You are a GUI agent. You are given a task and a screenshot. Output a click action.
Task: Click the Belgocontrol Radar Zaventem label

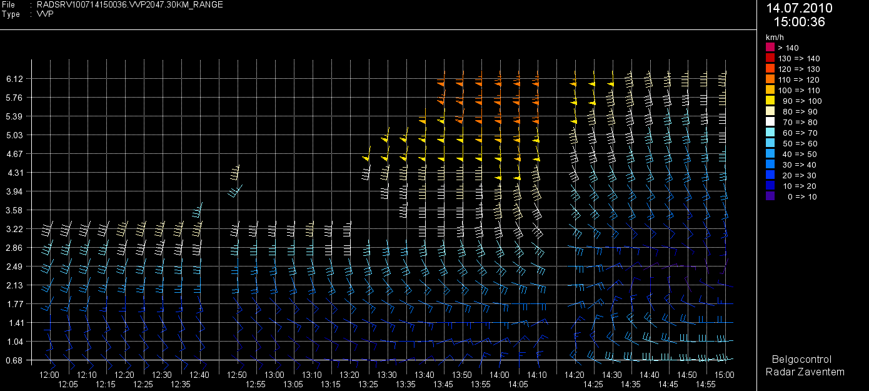[805, 366]
